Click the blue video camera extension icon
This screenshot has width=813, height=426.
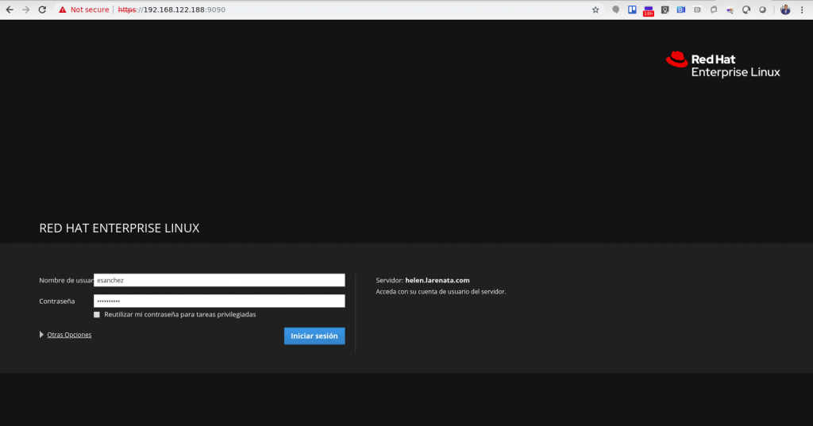680,10
